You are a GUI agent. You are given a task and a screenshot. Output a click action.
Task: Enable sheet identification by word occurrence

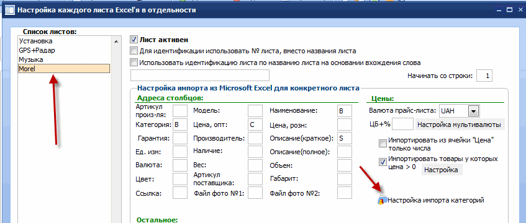(134, 63)
